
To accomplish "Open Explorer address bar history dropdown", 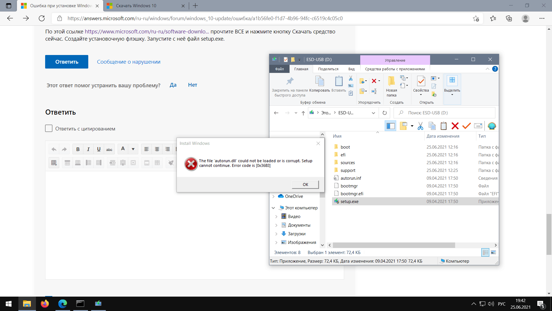I will pyautogui.click(x=373, y=113).
